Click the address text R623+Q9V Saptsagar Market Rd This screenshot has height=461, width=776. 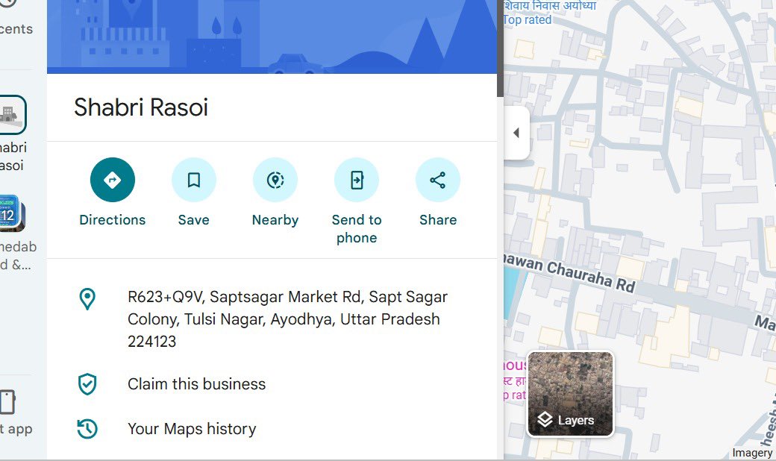(287, 319)
